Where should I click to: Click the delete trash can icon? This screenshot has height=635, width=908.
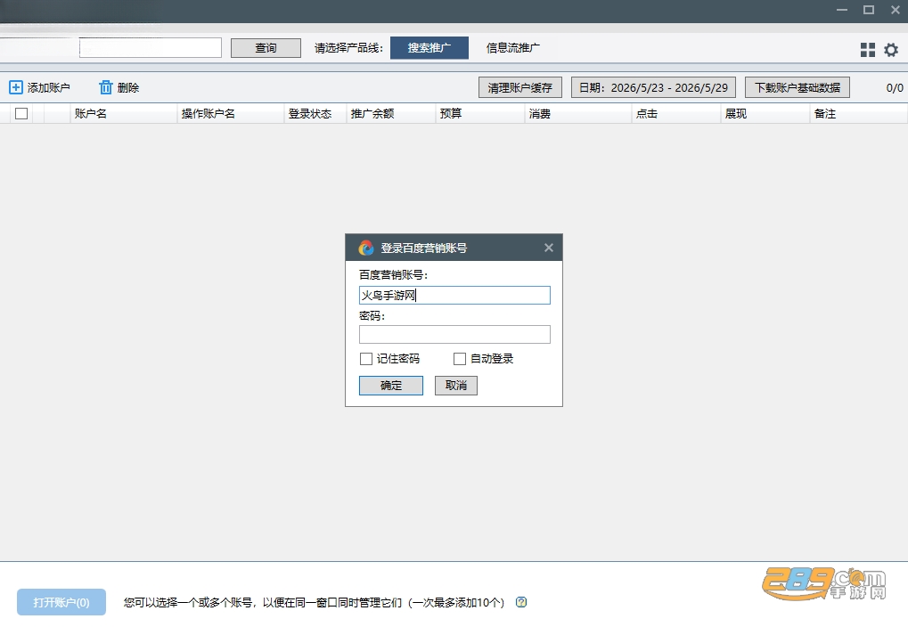click(105, 87)
